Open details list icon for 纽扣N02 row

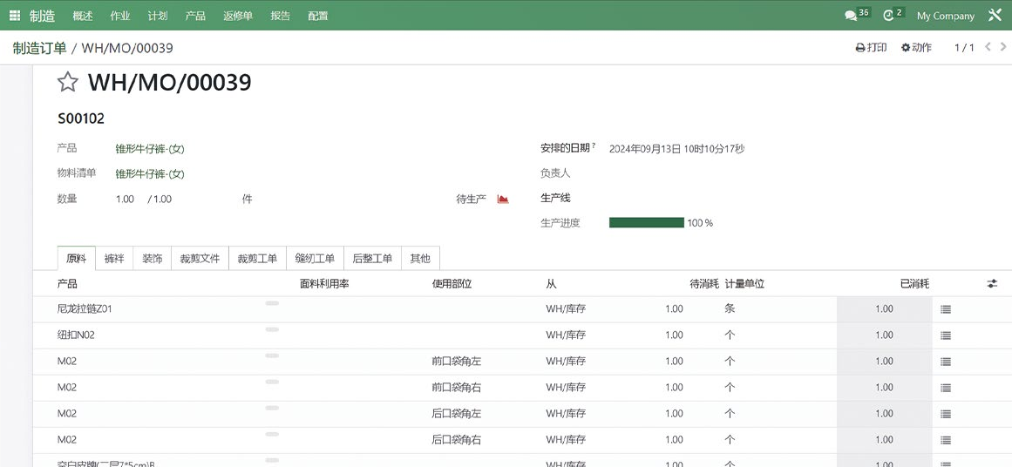pos(946,335)
